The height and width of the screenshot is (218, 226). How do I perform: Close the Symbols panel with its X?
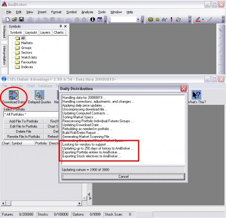pos(66,27)
